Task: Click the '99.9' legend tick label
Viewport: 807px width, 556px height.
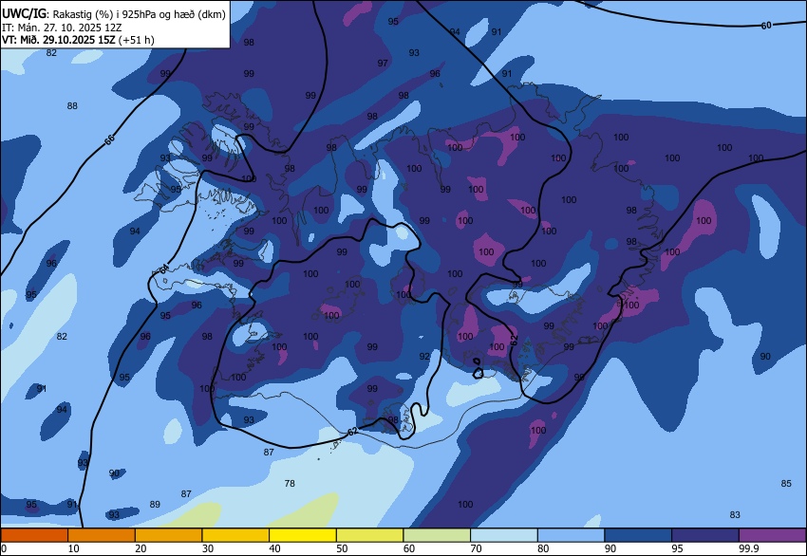Action: tap(749, 548)
